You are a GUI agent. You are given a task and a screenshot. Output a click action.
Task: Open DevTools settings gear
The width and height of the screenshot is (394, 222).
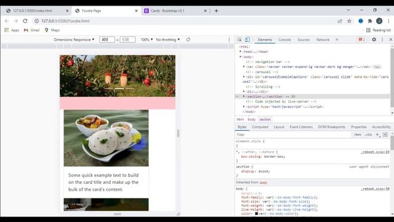click(x=374, y=39)
